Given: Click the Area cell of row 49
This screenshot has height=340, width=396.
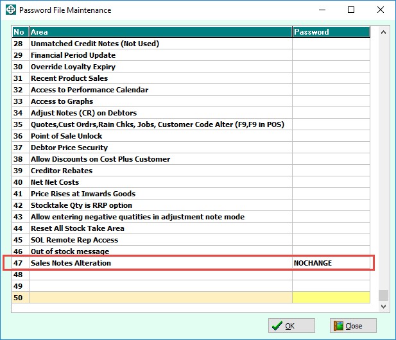Looking at the screenshot, I should (160, 286).
